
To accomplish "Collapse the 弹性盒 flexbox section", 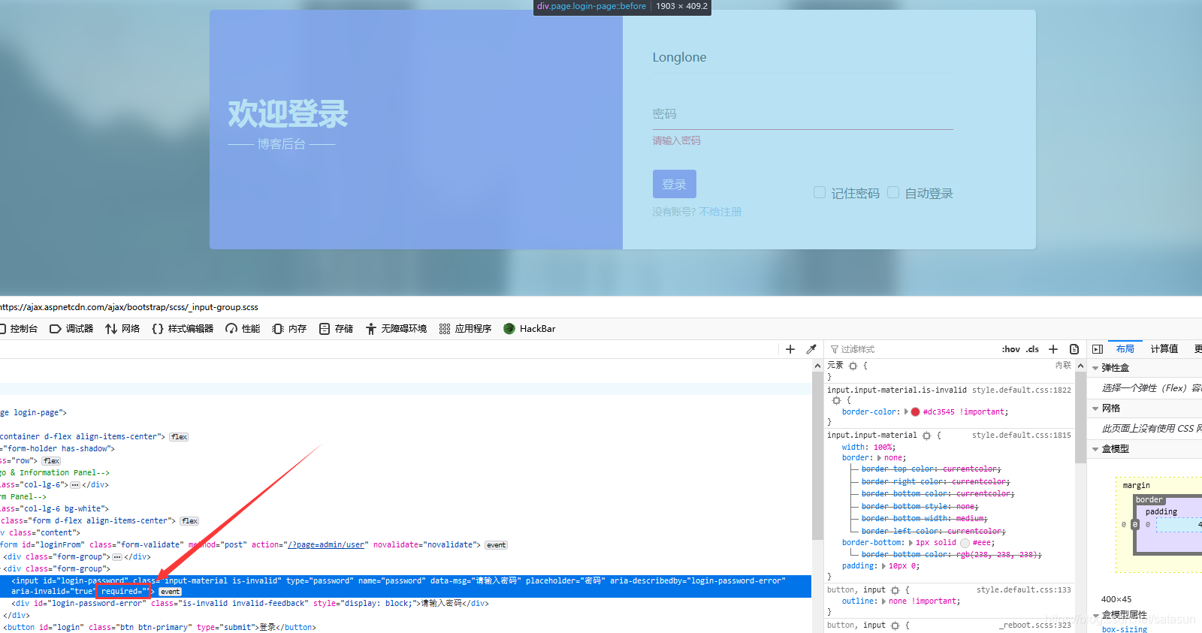I will 1095,368.
